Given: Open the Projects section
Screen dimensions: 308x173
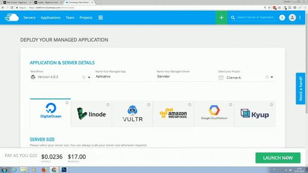Looking at the screenshot, I should 86,17.
